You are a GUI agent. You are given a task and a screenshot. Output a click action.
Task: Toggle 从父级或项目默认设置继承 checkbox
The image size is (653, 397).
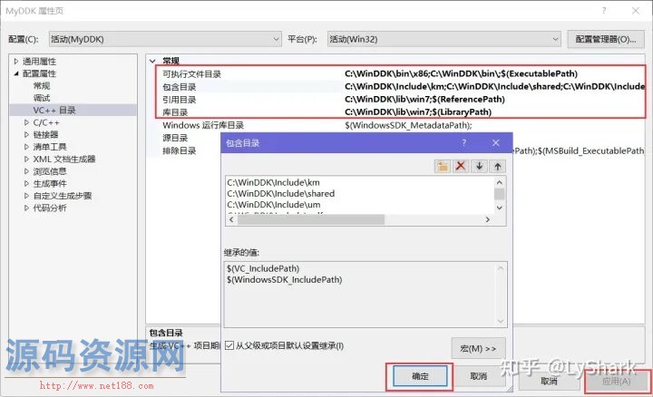(229, 345)
